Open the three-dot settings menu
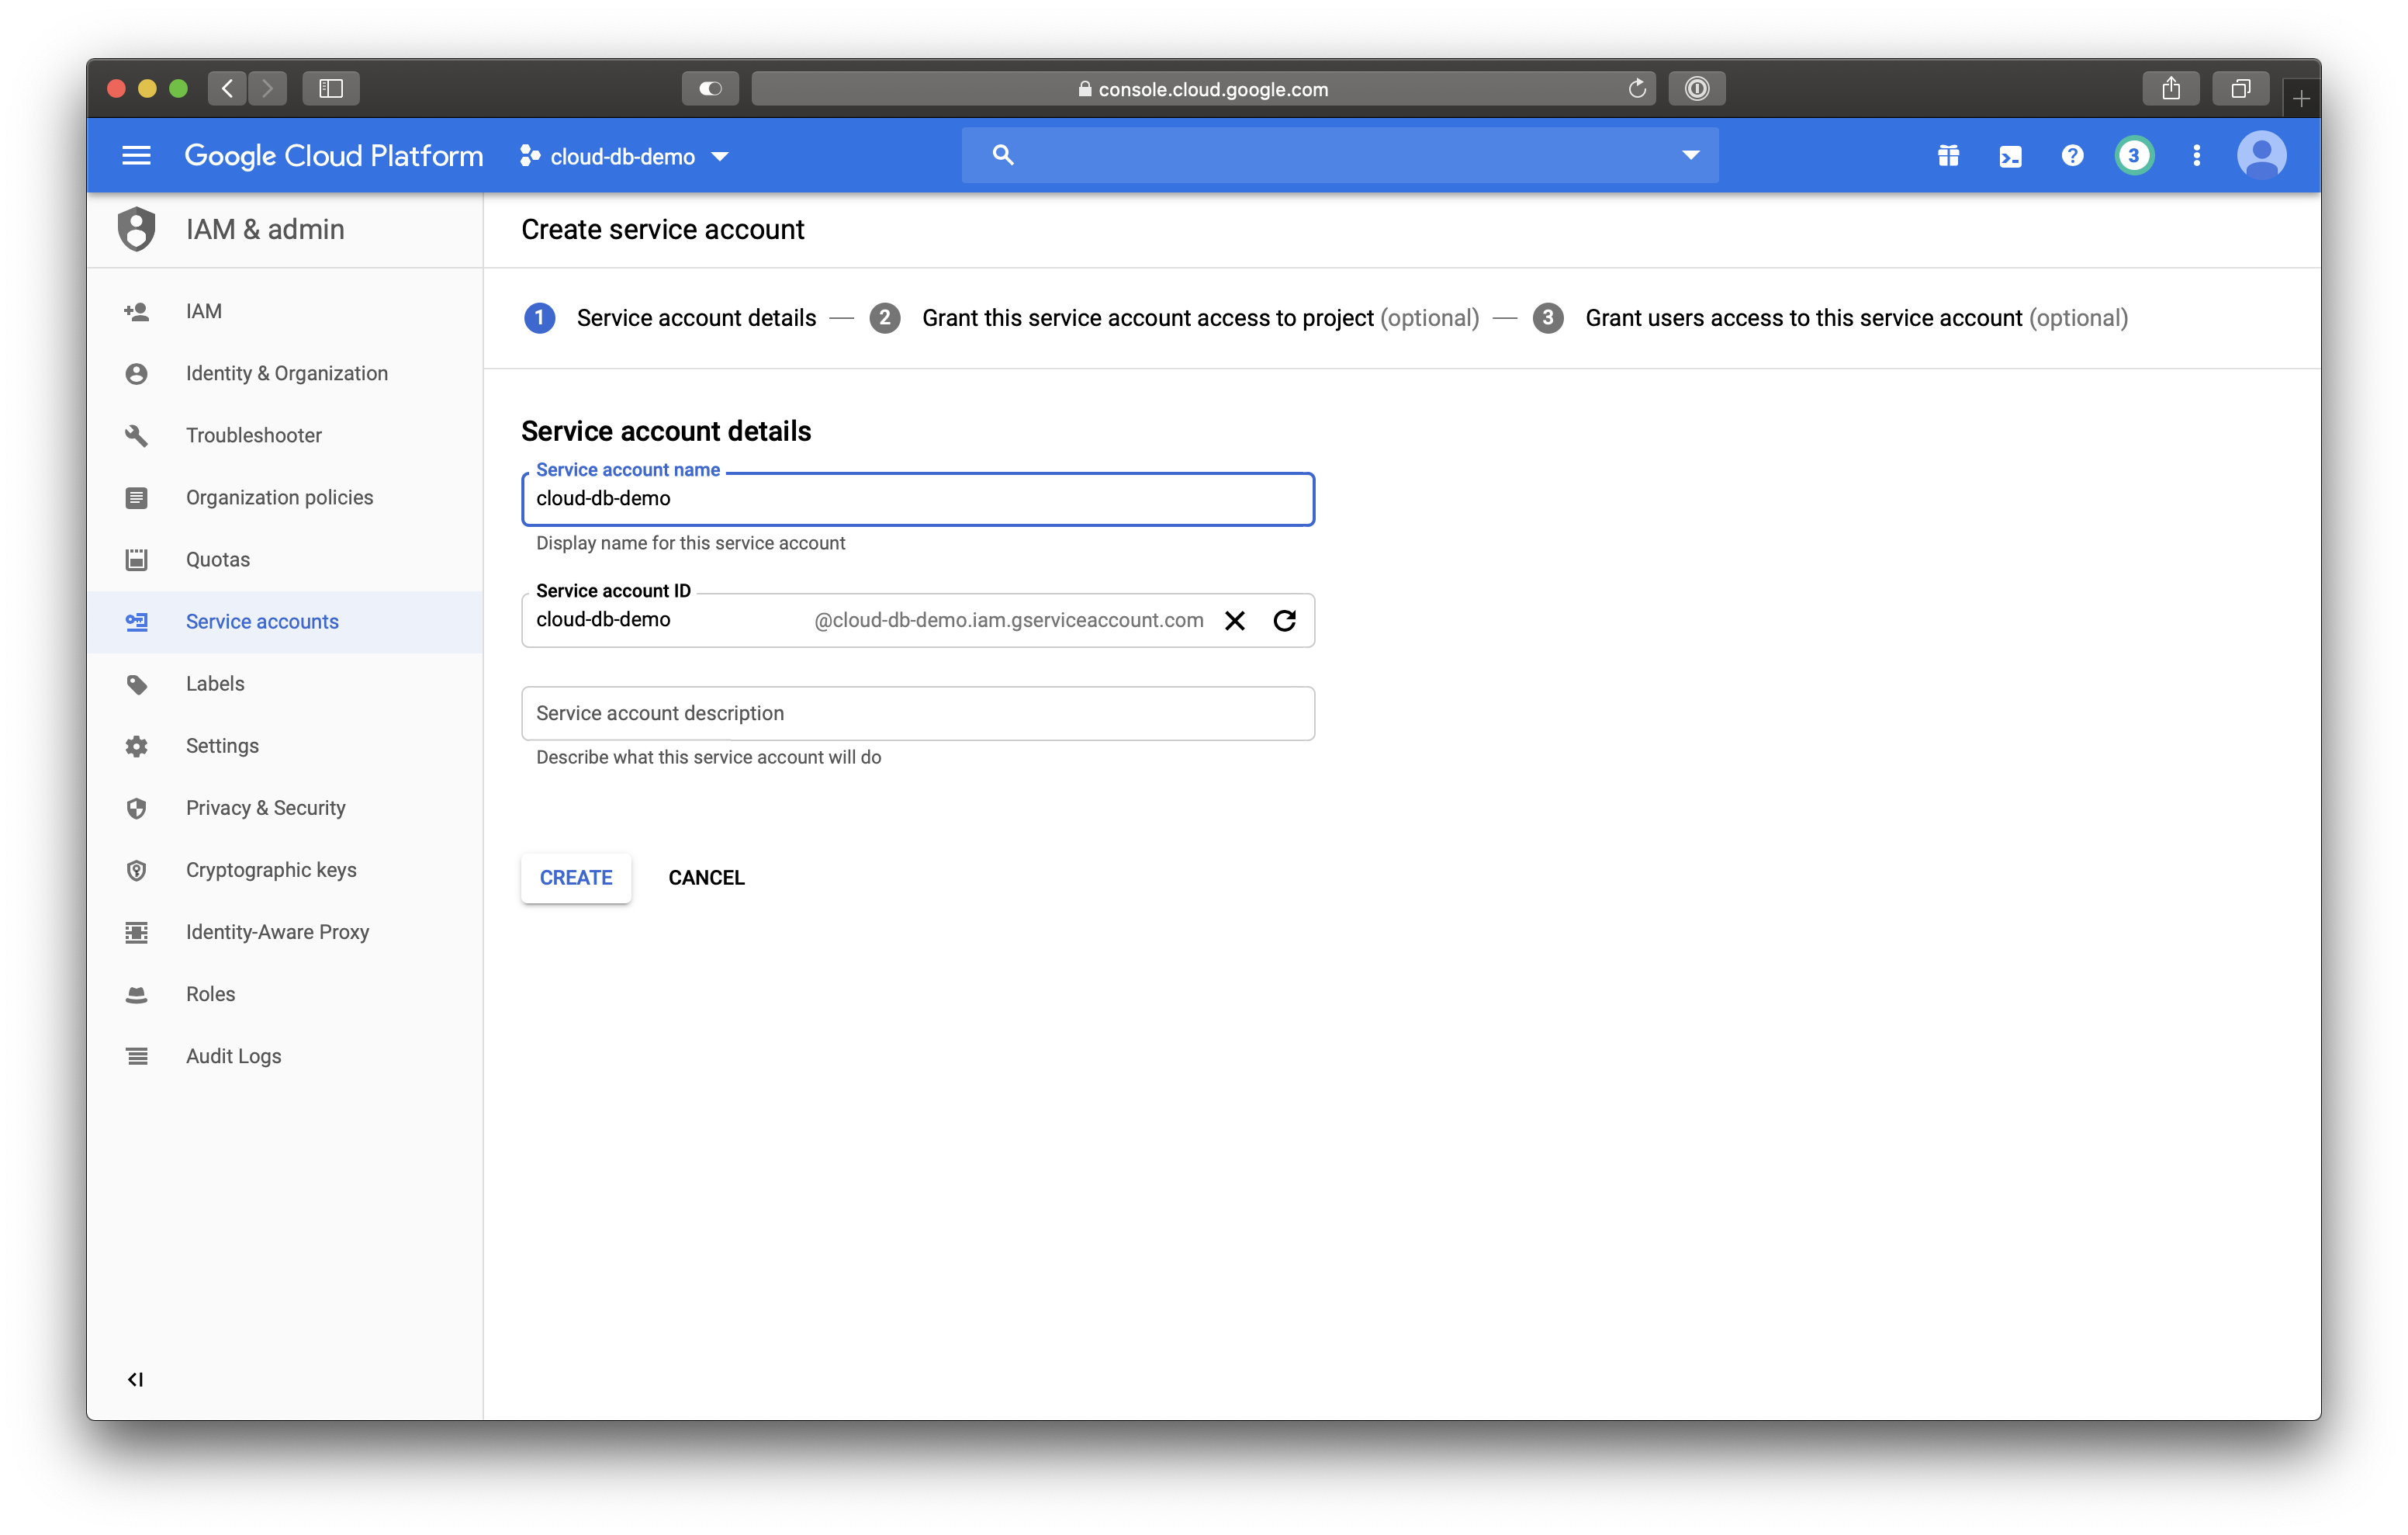The width and height of the screenshot is (2408, 1535). 2196,156
